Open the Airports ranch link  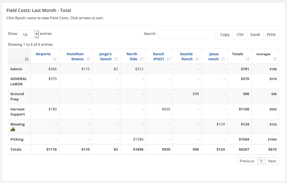point(43,54)
